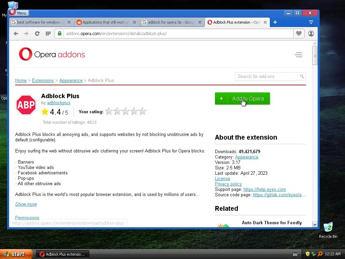Open the License link
The image size is (345, 259).
tap(222, 179)
